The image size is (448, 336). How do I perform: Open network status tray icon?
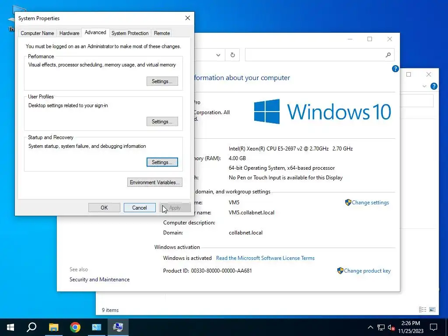(x=381, y=327)
